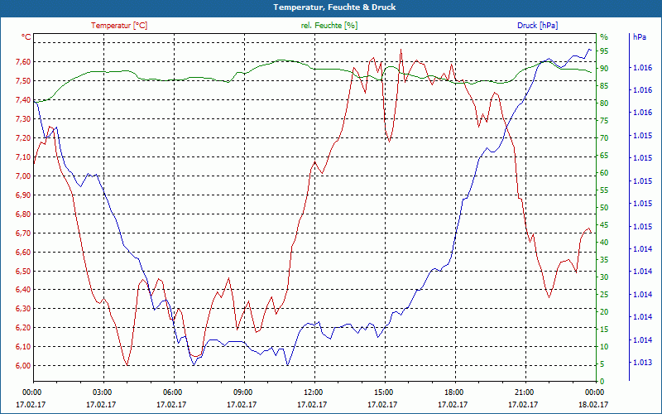662x414 pixels.
Task: Click the '20' humidity axis value
Action: (x=604, y=312)
